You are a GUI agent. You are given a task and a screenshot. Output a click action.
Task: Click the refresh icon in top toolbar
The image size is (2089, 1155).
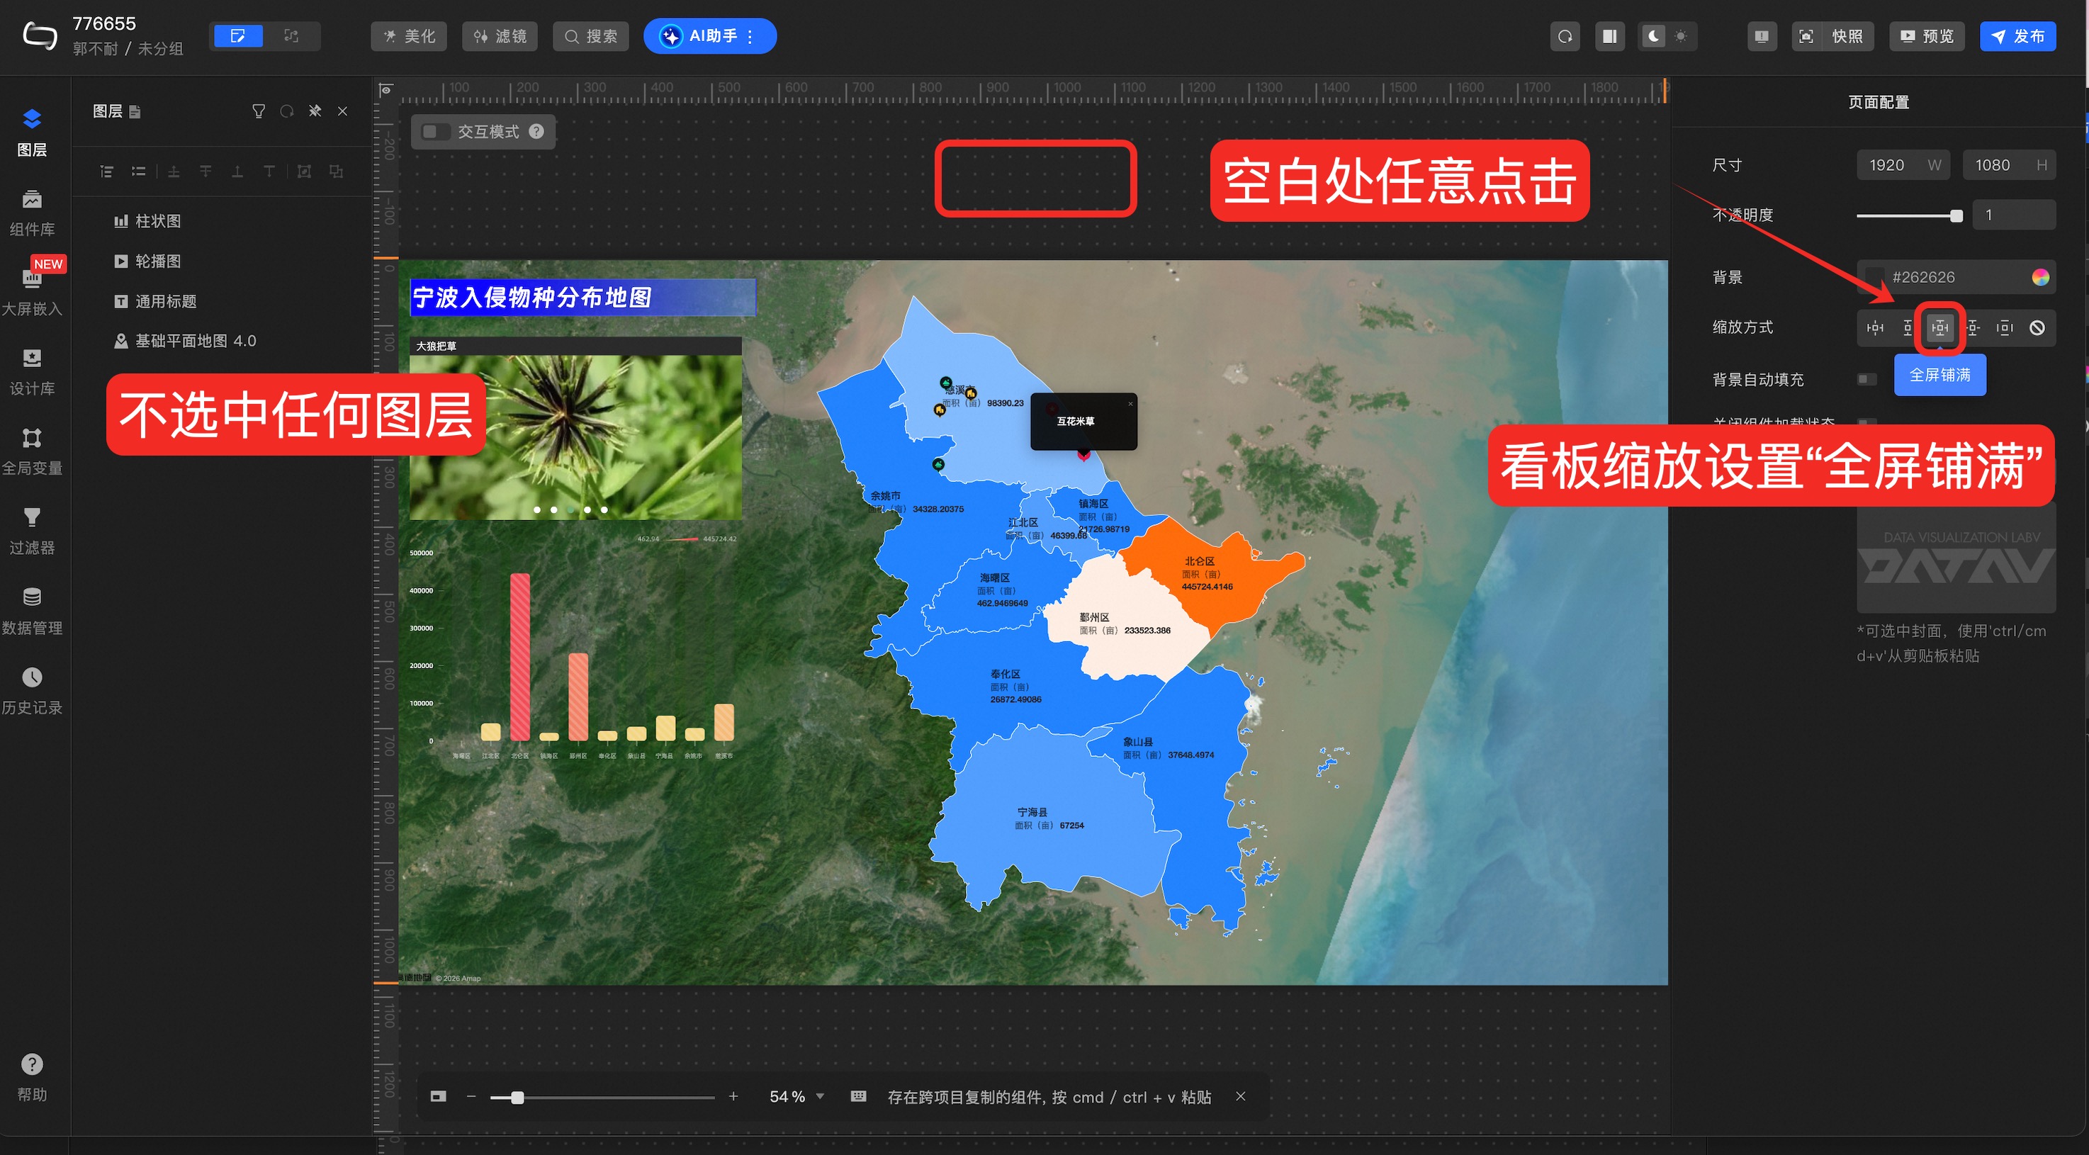(x=1565, y=37)
